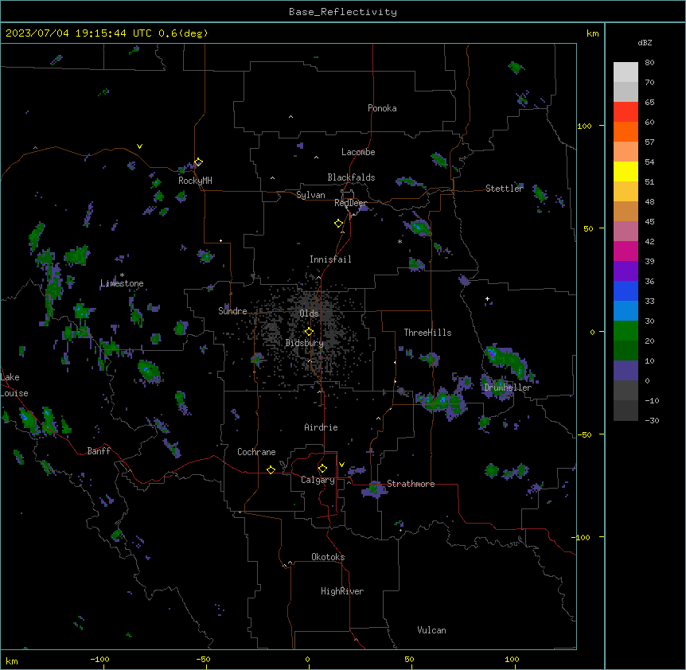Click the Banff label
Viewport: 686px width, 670px height.
[x=99, y=451]
